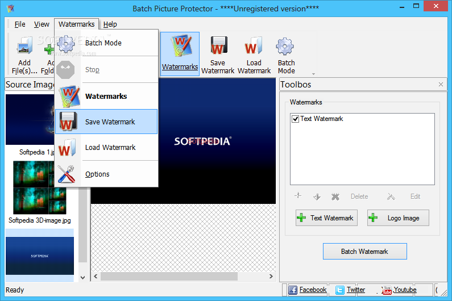Open the File menu

pyautogui.click(x=20, y=24)
